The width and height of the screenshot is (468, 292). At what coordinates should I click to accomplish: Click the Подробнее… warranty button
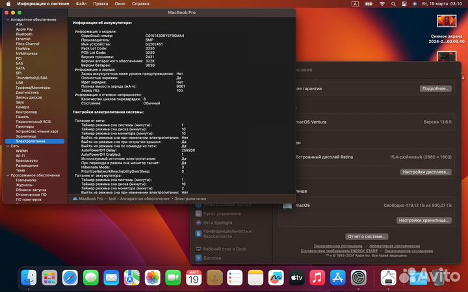tap(435, 88)
